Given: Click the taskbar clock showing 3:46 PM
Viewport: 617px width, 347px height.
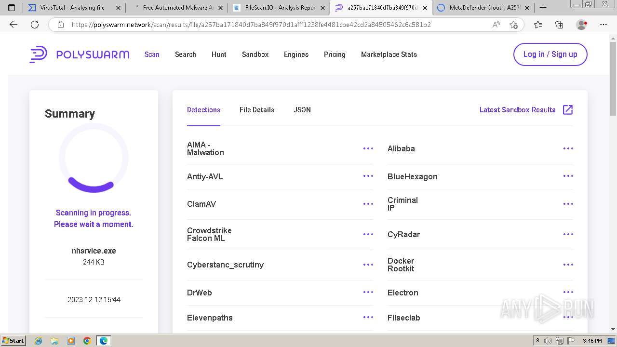Looking at the screenshot, I should 592,341.
